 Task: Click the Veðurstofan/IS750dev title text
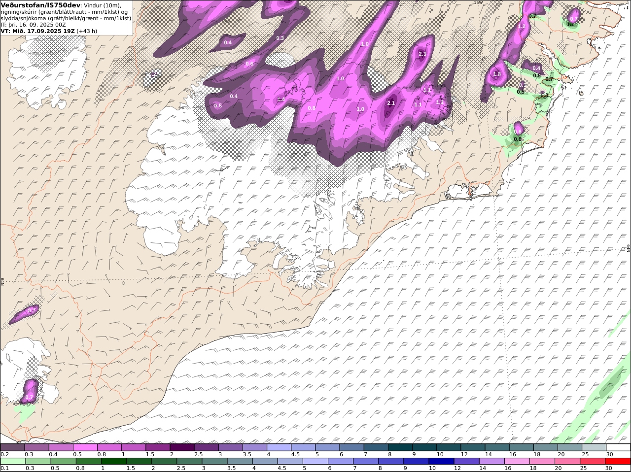pos(40,5)
